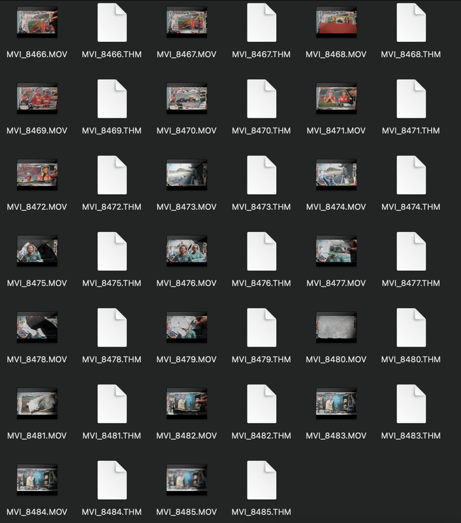Select the MVI_8480.THM blank file icon

click(x=411, y=328)
